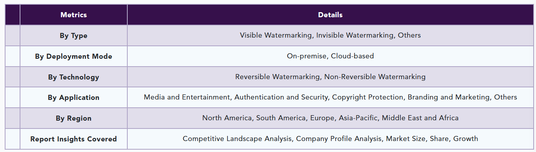Click the Metrics column header
Image resolution: width=536 pixels, height=152 pixels.
click(x=73, y=15)
